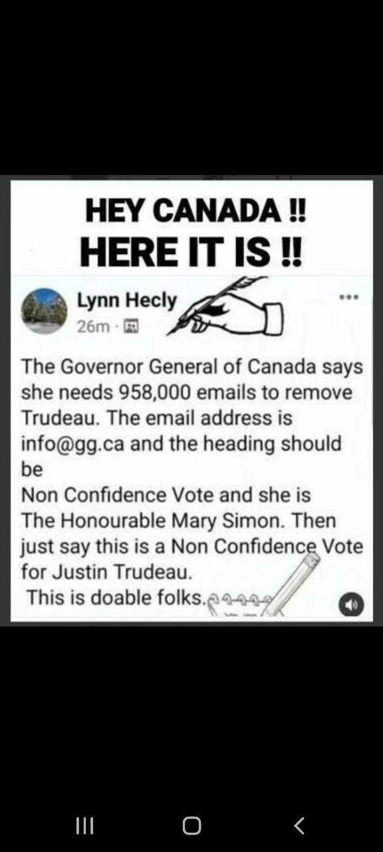Open the Lynn Hecly profile name
The height and width of the screenshot is (852, 383).
128,301
